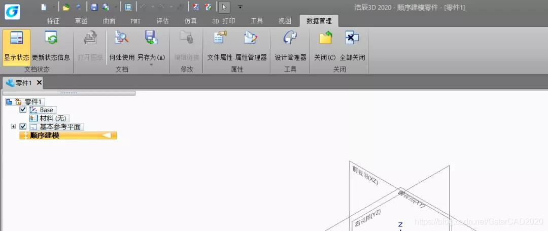Toggle the 显示状态 button
The height and width of the screenshot is (231, 548).
click(16, 47)
